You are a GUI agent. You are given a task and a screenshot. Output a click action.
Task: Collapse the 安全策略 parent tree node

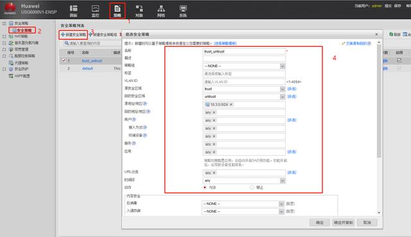pyautogui.click(x=4, y=23)
